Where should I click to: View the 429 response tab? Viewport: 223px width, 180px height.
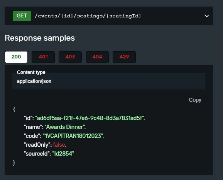[x=124, y=57]
